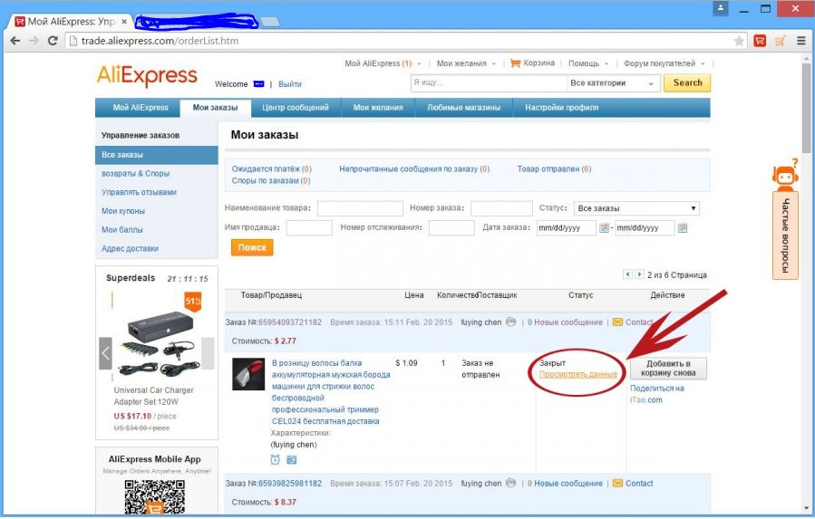The width and height of the screenshot is (815, 519).
Task: Focus the Я ищу search field
Action: [x=489, y=83]
